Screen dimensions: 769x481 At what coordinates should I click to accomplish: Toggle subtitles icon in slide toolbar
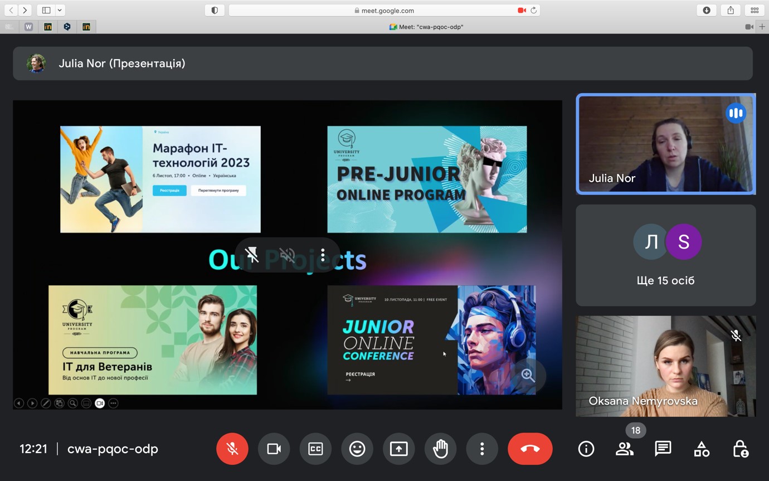coord(86,403)
